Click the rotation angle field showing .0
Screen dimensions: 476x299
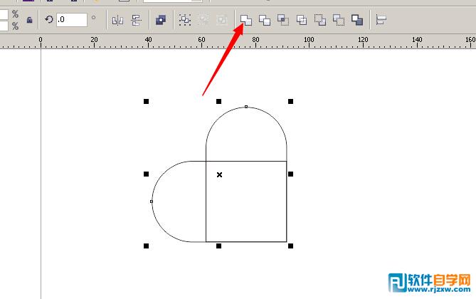click(72, 20)
